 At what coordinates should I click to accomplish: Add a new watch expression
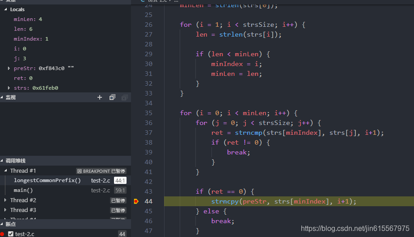(x=100, y=97)
